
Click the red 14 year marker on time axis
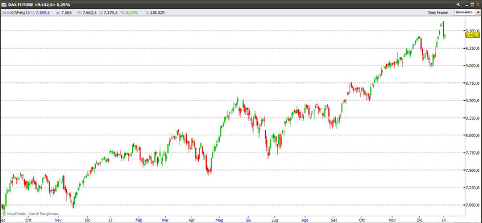(443, 220)
